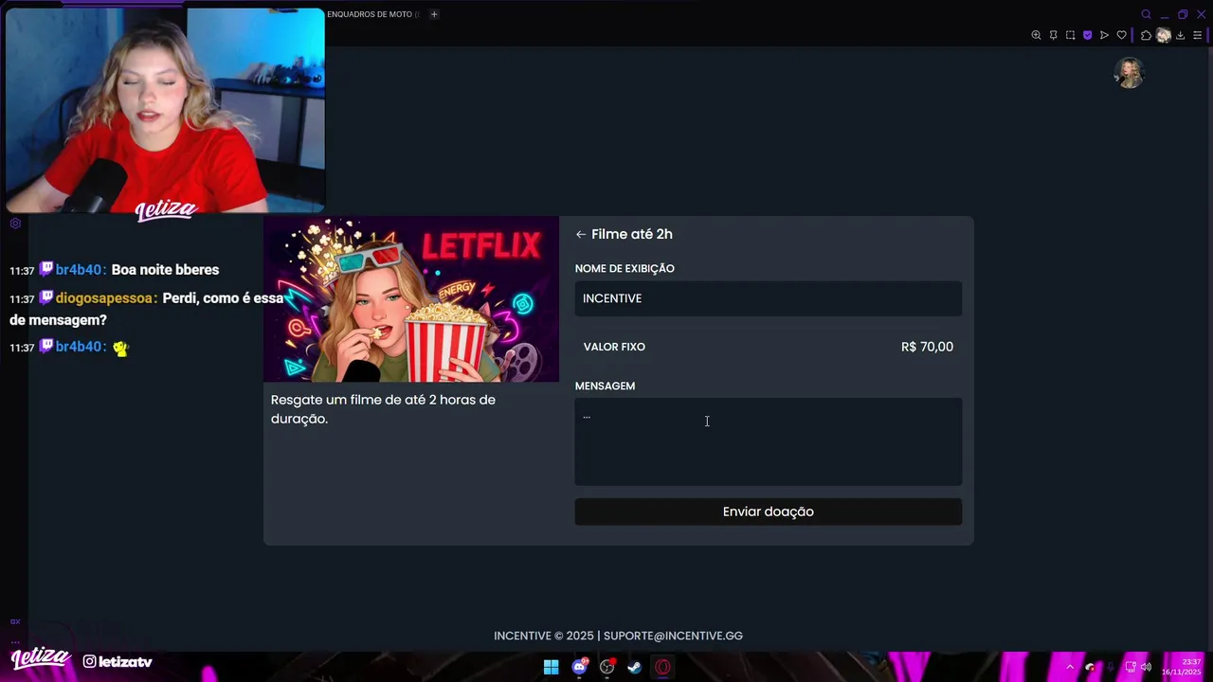Click the profile avatar in browser toolbar
The width and height of the screenshot is (1213, 682).
pos(1164,35)
